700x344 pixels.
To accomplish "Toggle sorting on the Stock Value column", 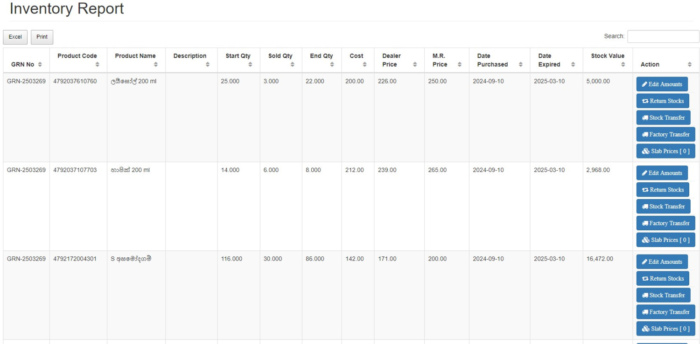I will (x=607, y=60).
